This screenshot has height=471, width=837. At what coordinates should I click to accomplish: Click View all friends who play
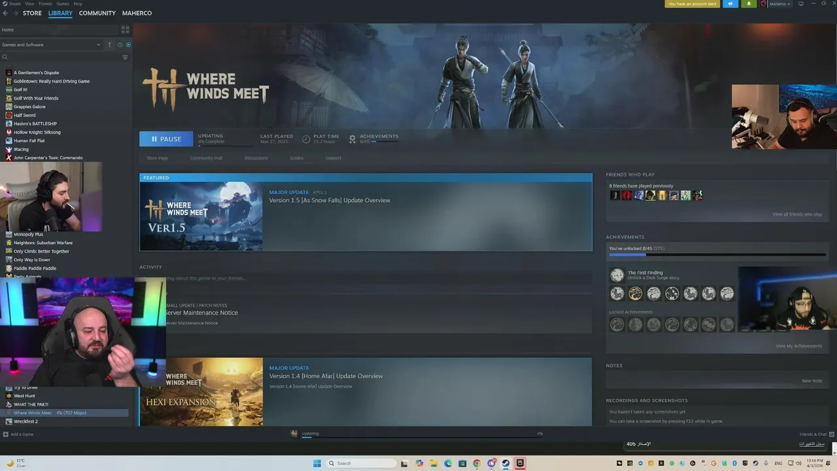(x=797, y=215)
